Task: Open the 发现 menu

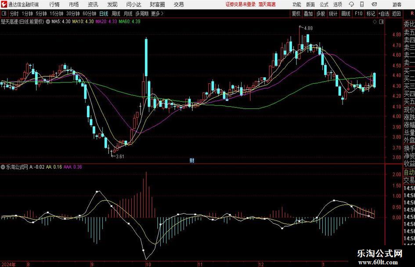Action: pyautogui.click(x=112, y=4)
